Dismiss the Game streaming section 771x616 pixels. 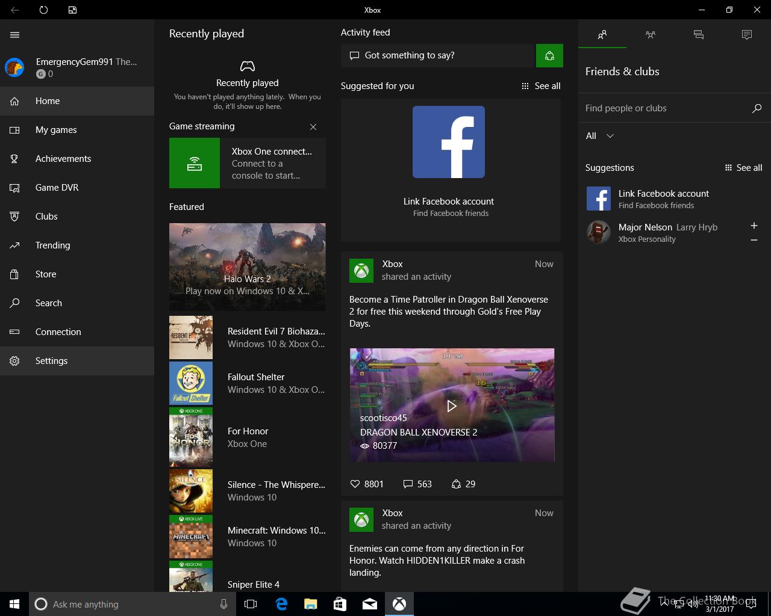click(313, 127)
